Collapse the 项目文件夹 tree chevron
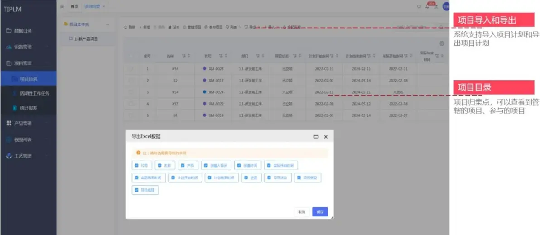 (x=107, y=24)
